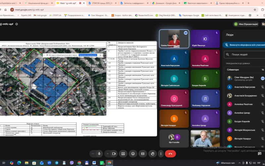The image size is (265, 166).
Task: Switch keyboard language УКР indicator
Action: [259, 163]
